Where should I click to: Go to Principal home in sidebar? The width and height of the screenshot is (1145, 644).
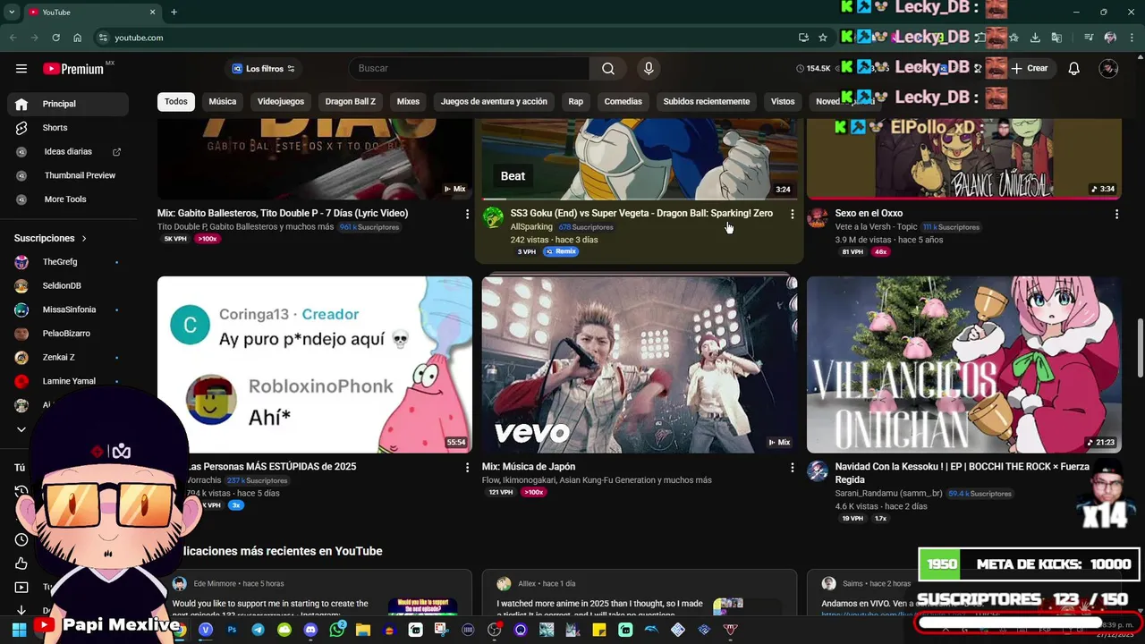click(x=68, y=104)
